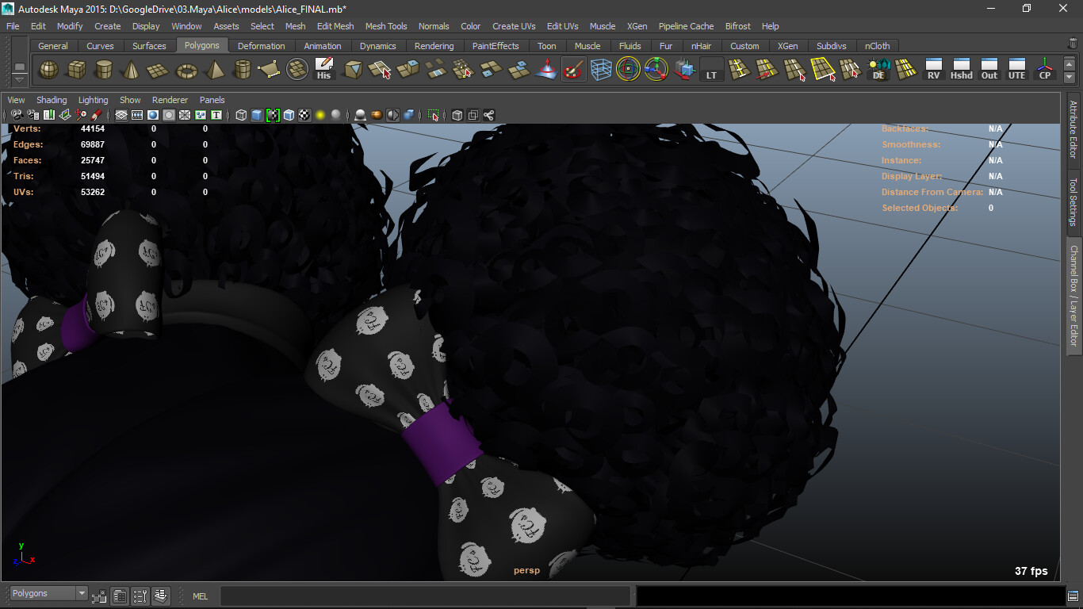Click the Sculpt Geometry brush shelf icon
The image size is (1083, 609).
click(572, 71)
